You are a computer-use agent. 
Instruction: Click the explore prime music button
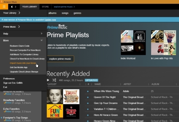pyautogui.click(x=60, y=59)
